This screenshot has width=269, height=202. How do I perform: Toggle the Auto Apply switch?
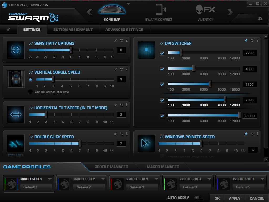point(199,198)
